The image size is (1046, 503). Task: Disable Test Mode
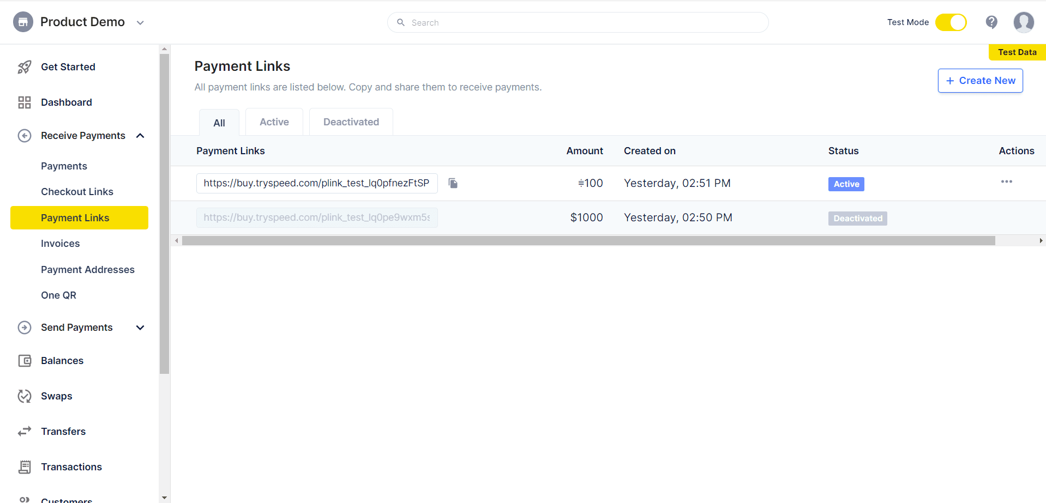951,22
